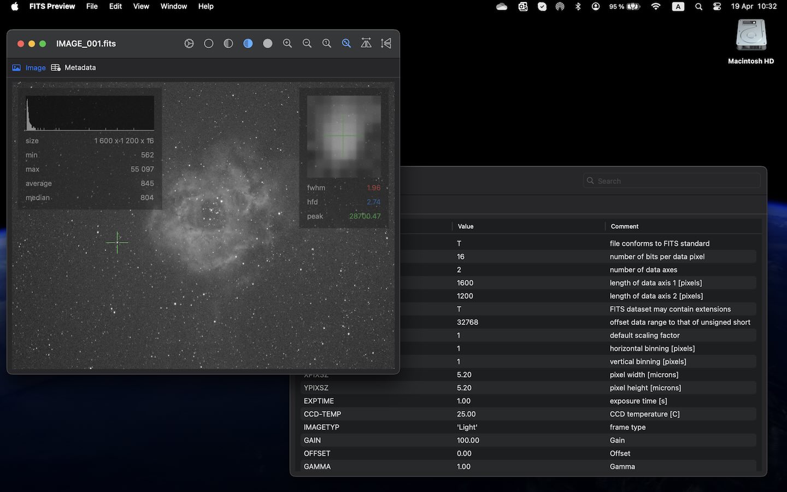The image size is (787, 492).
Task: Open the View menu
Action: pos(141,7)
